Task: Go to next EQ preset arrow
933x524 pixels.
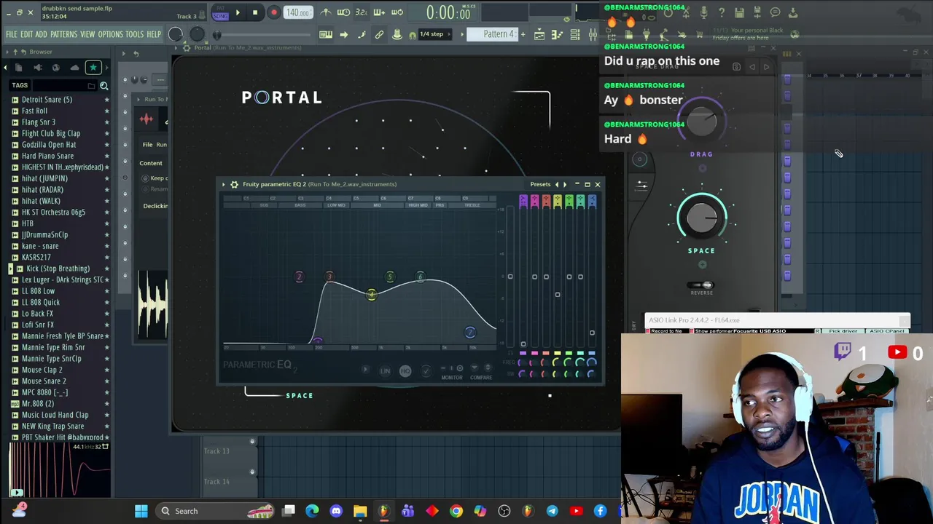Action: 564,184
